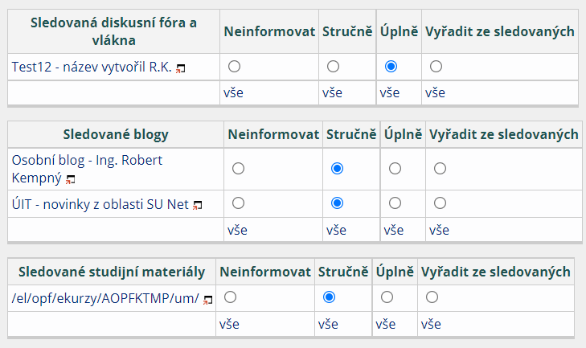Click RSS icon beside Osobní blog Kempný
The height and width of the screenshot is (348, 586).
(x=71, y=179)
